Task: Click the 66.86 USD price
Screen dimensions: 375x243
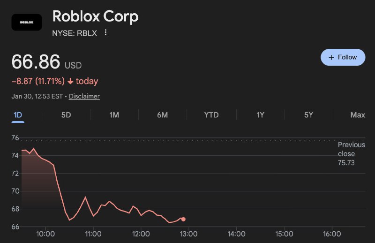Action: 46,62
